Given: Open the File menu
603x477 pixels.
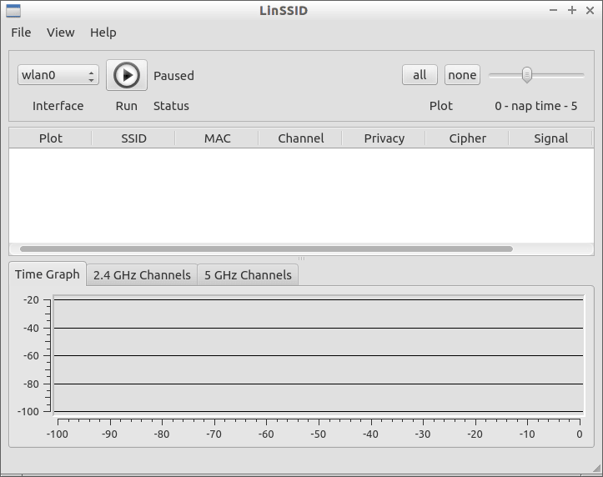Looking at the screenshot, I should point(21,33).
